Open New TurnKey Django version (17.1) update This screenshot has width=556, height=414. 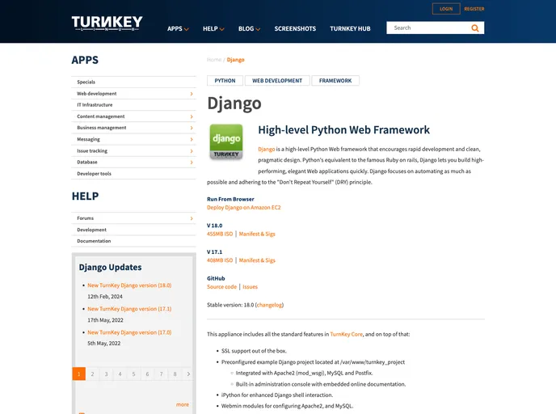[x=129, y=309]
